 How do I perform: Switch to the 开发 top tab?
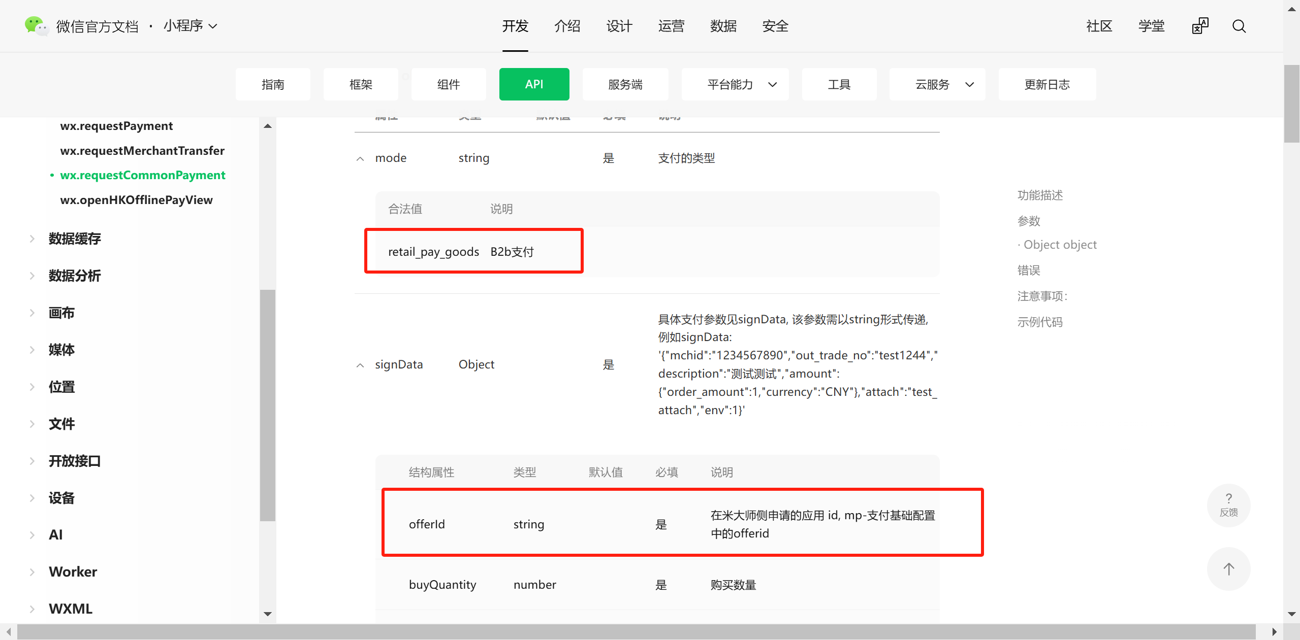coord(515,26)
